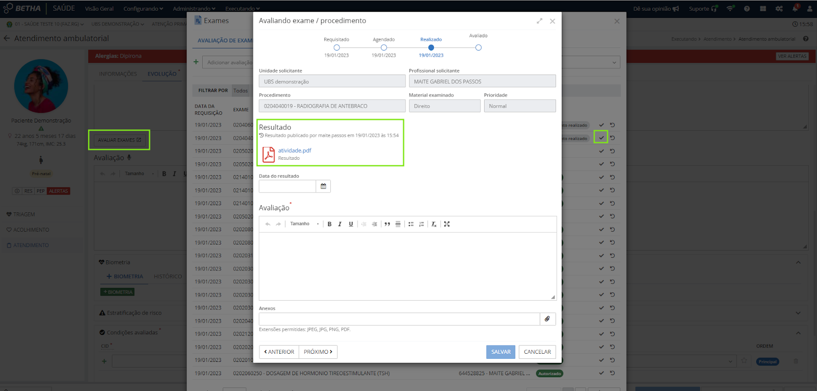Viewport: 817px width, 391px height.
Task: Collapse Condições avaliadas section
Action: tap(798, 333)
